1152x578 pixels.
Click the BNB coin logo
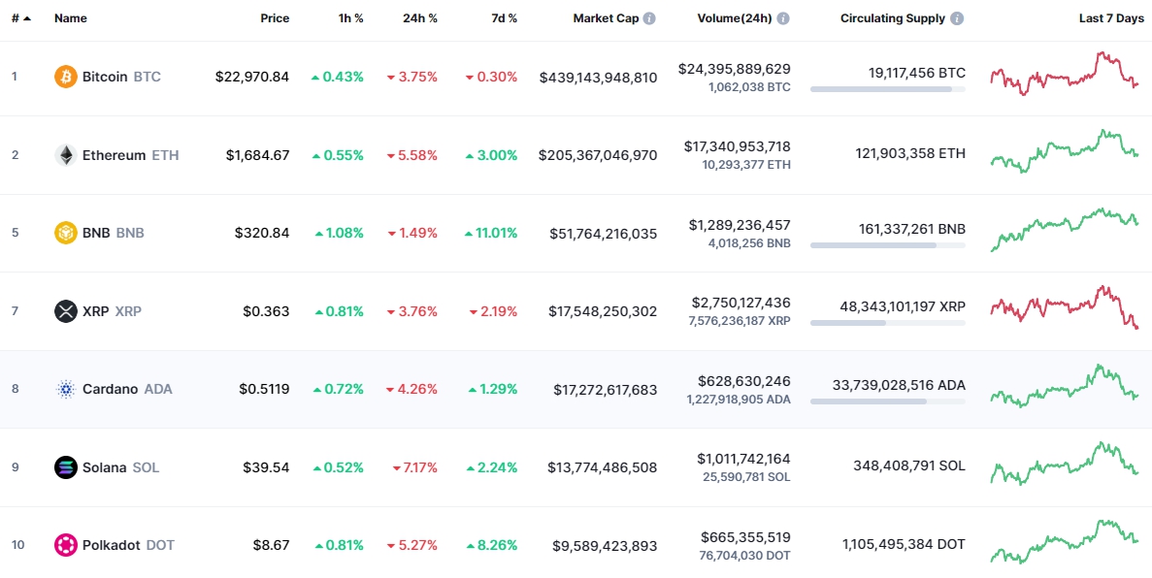[65, 233]
